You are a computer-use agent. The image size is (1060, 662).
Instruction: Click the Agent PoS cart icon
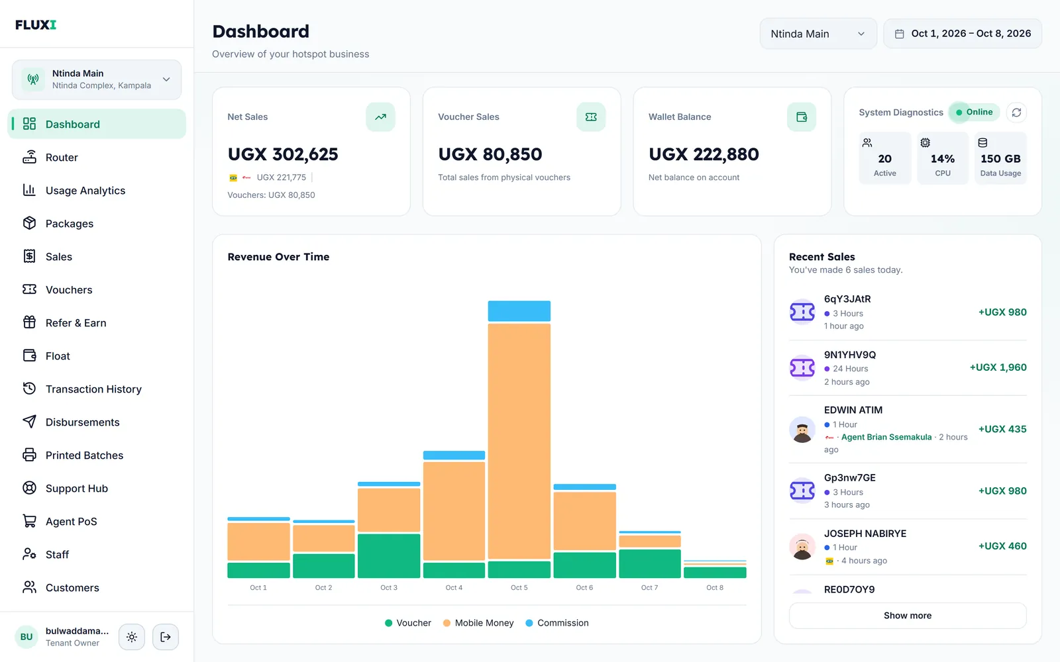[29, 521]
